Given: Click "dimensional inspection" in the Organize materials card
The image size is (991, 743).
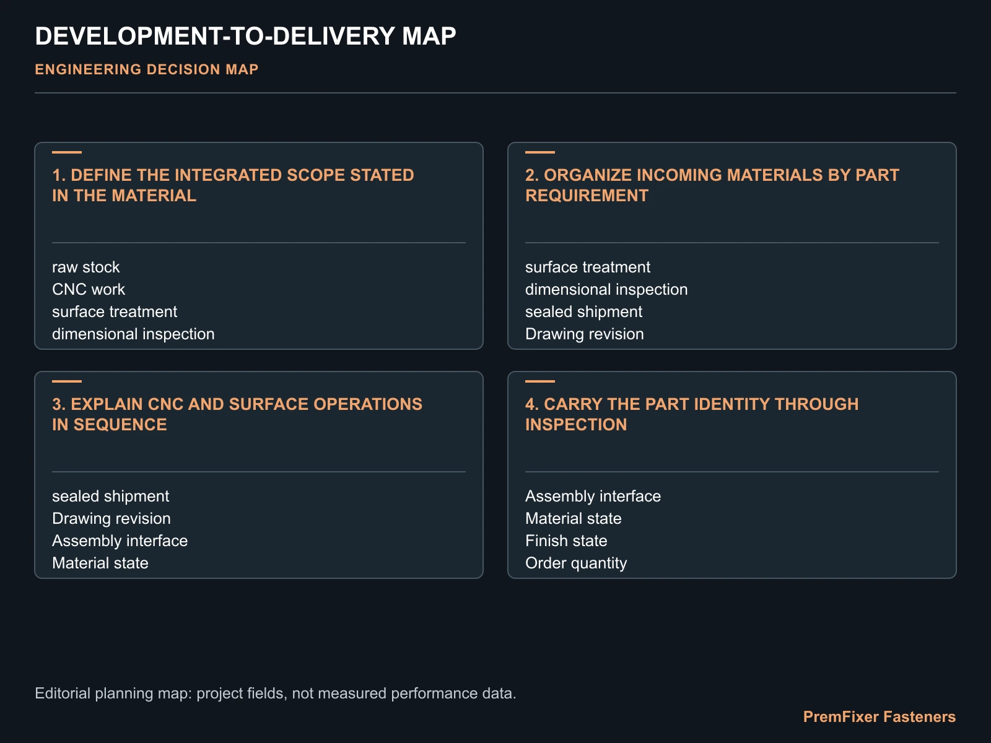Looking at the screenshot, I should 606,290.
